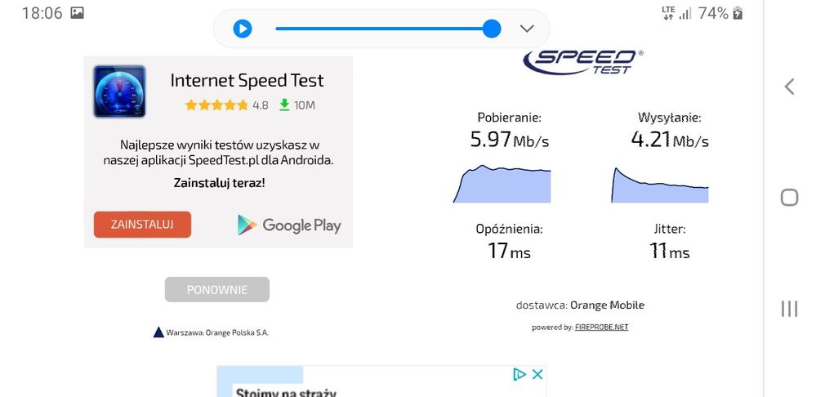816x397 pixels.
Task: Expand the player chevron dropdown
Action: [x=527, y=29]
